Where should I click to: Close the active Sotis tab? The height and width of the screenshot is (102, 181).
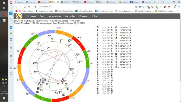(58, 2)
